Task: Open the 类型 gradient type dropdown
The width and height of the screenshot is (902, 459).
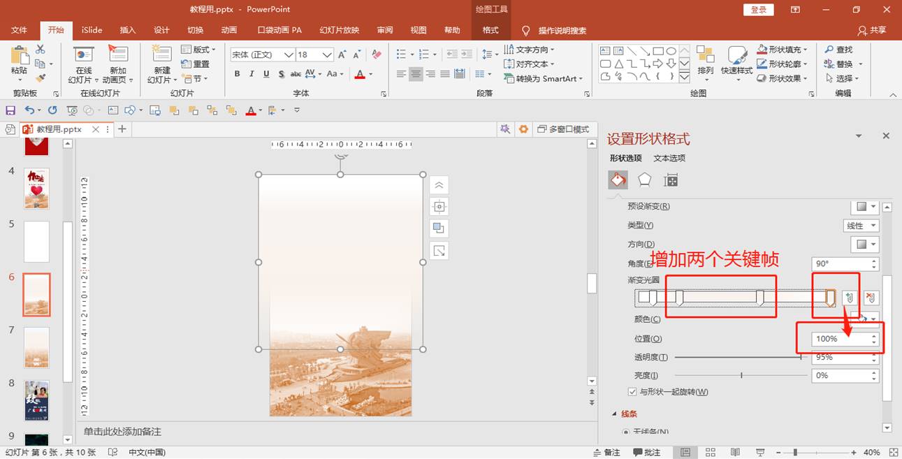Action: click(861, 226)
